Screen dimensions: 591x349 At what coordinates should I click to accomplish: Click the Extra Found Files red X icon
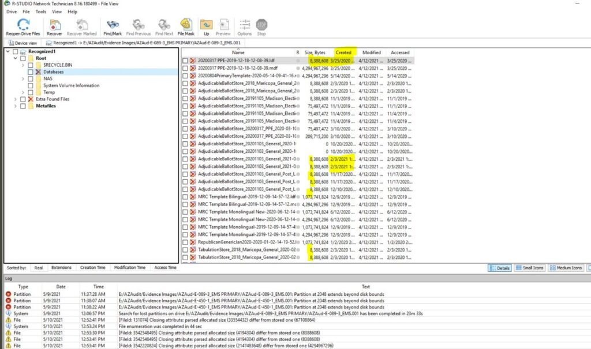point(31,99)
